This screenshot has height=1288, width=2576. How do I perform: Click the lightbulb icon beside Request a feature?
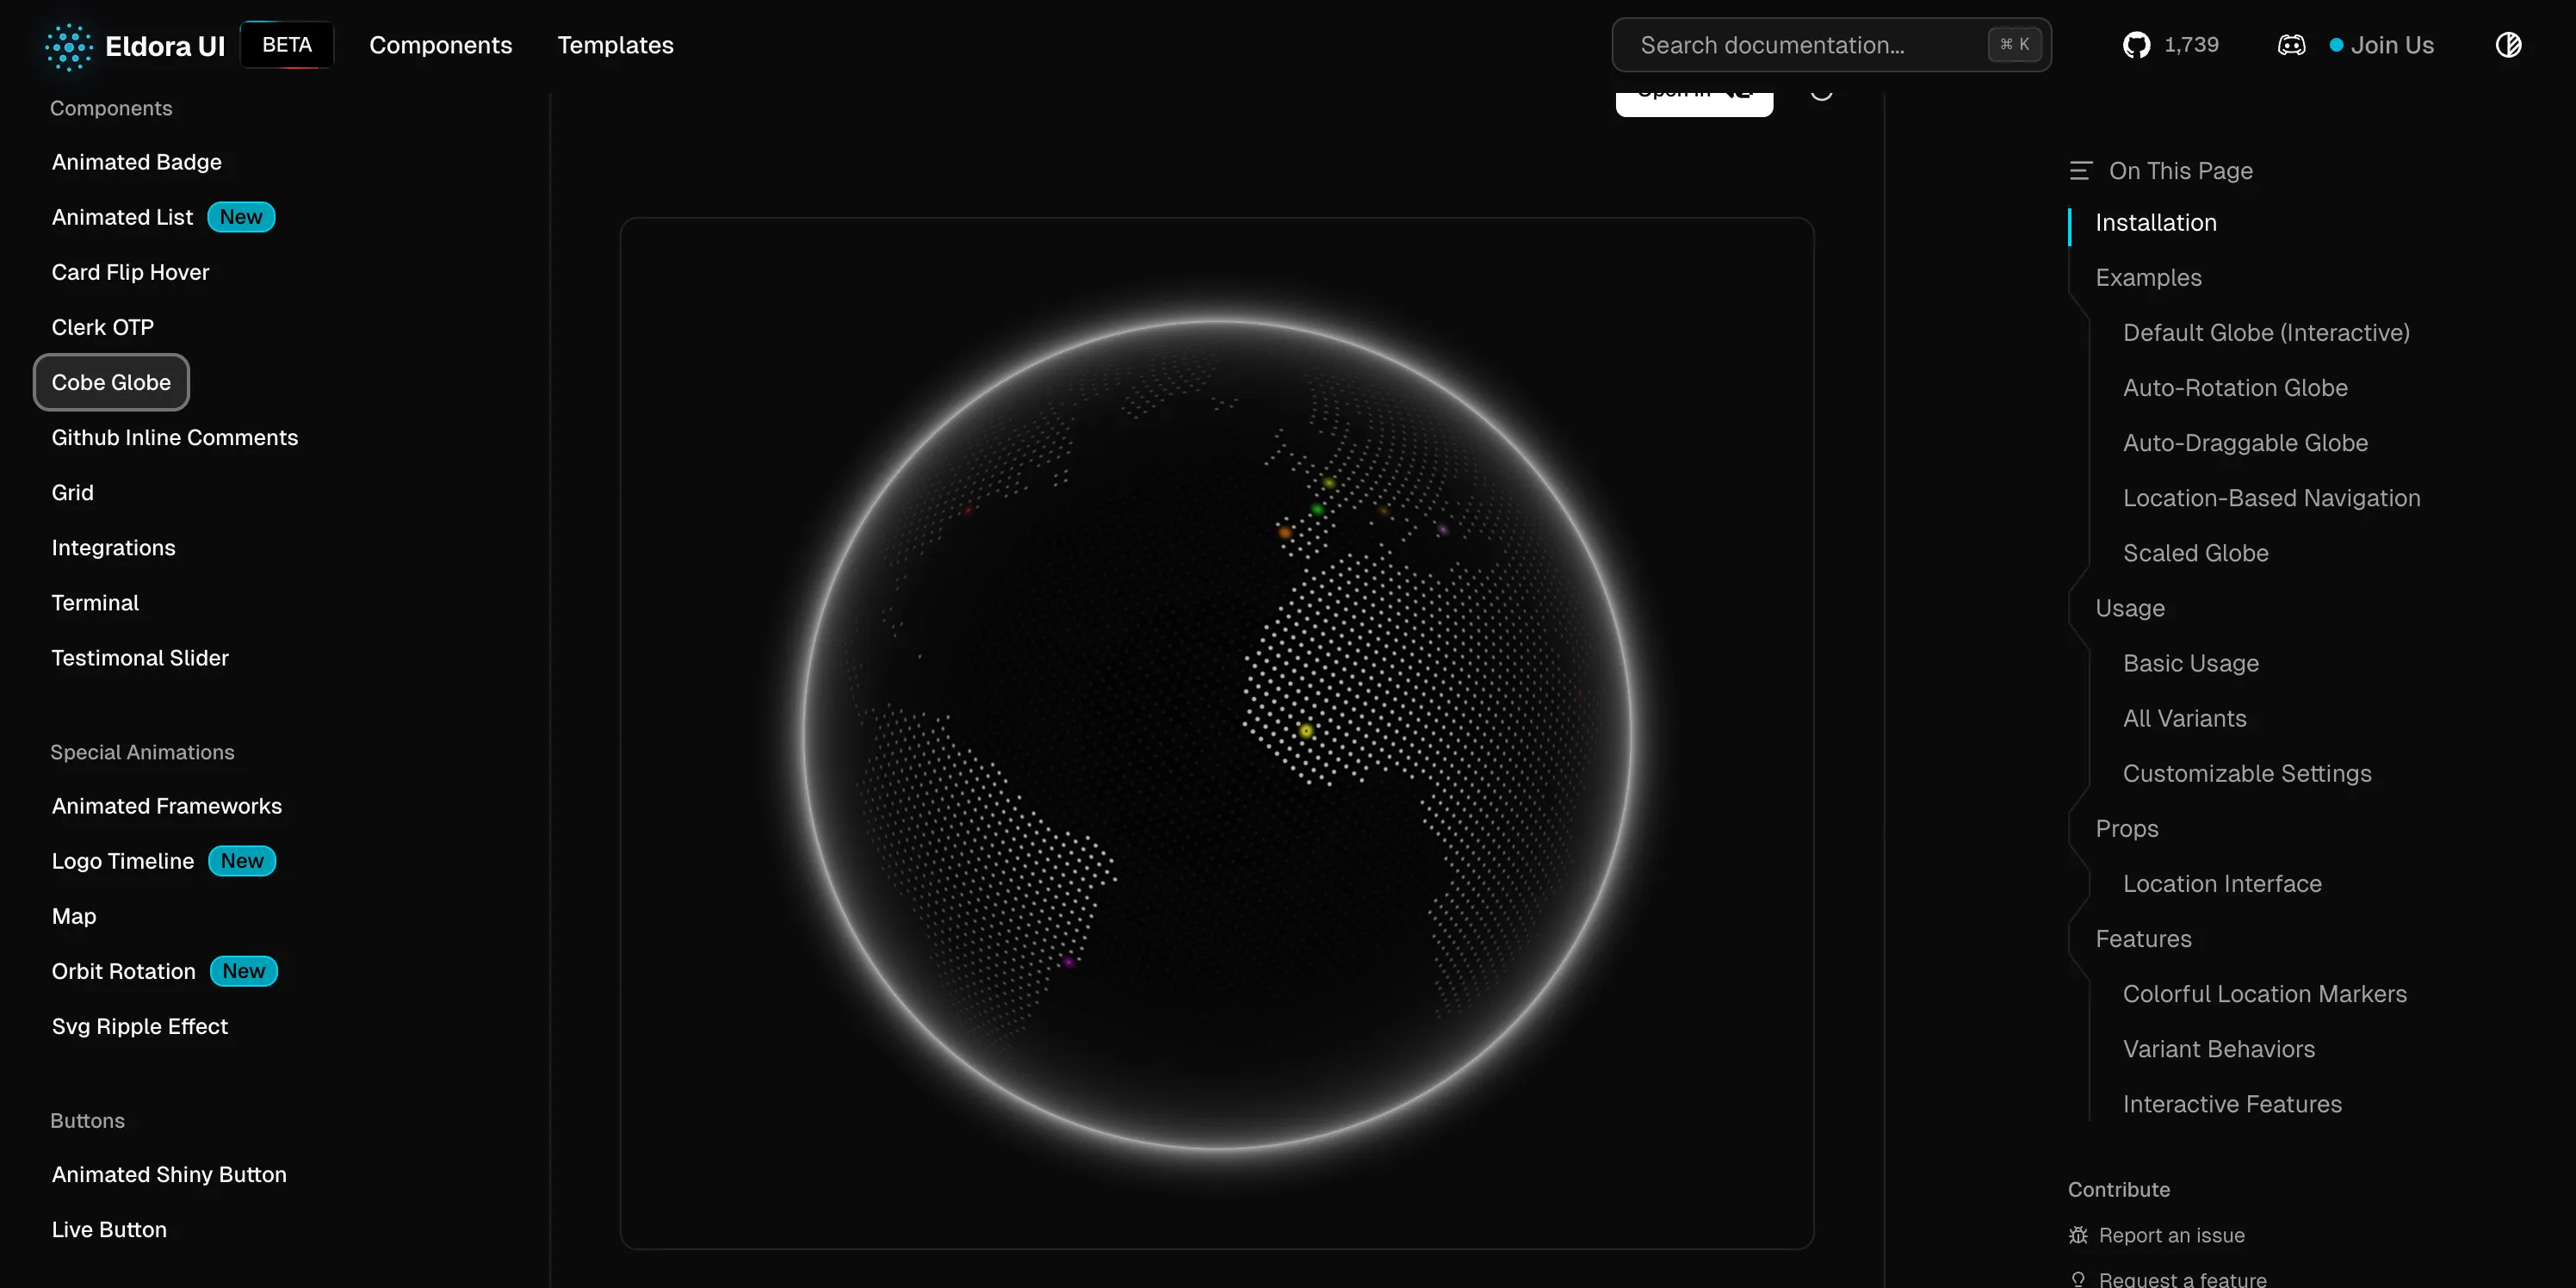click(x=2078, y=1279)
